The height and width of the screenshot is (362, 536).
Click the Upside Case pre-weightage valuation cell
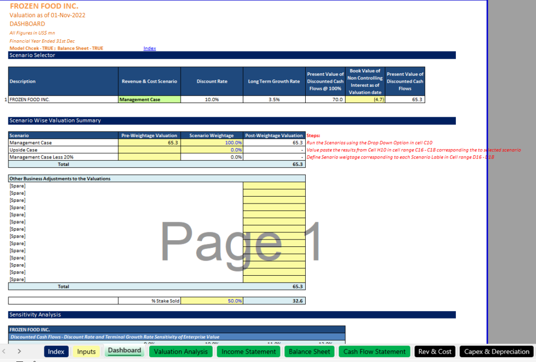[x=149, y=150]
